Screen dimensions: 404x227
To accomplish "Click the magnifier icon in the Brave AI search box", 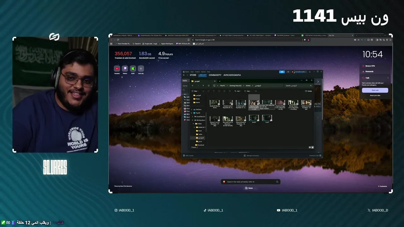I will click(x=277, y=182).
